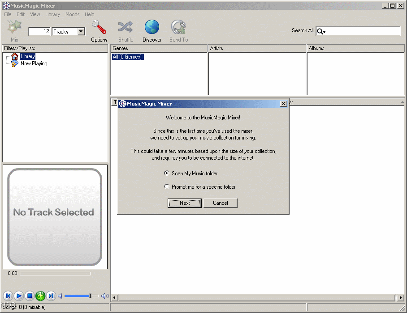
Task: Click horizontal scrollbar right arrow
Action: [401, 297]
